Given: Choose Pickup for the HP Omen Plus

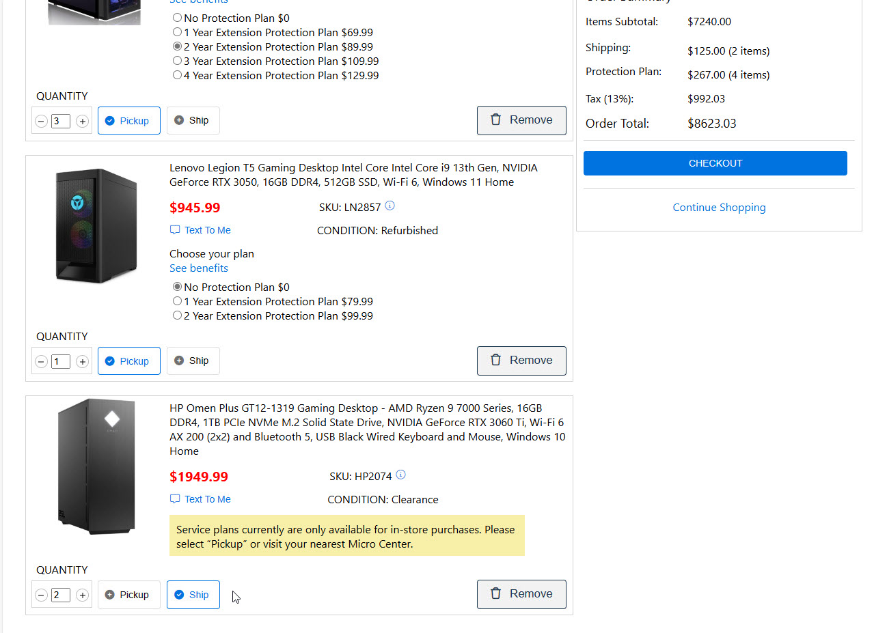Looking at the screenshot, I should click(x=128, y=595).
